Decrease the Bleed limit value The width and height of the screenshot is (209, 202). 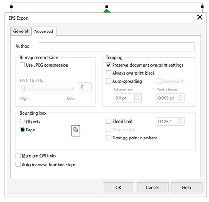click(x=181, y=123)
